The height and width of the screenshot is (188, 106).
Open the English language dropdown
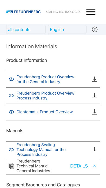(x=67, y=29)
